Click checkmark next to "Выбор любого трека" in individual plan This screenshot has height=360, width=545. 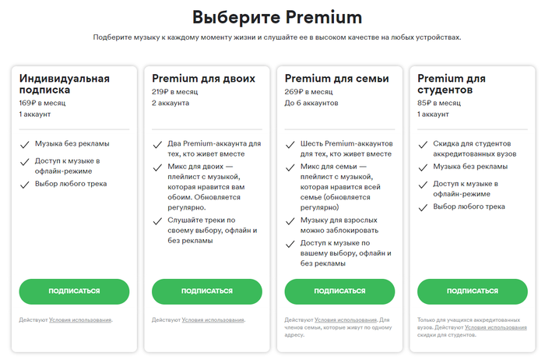pos(24,185)
